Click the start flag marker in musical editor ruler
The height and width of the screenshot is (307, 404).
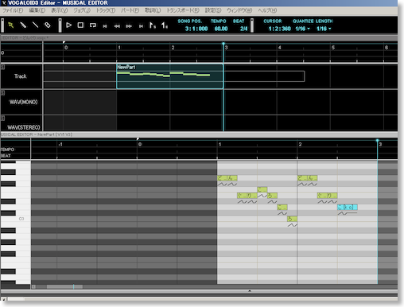pyautogui.click(x=138, y=139)
